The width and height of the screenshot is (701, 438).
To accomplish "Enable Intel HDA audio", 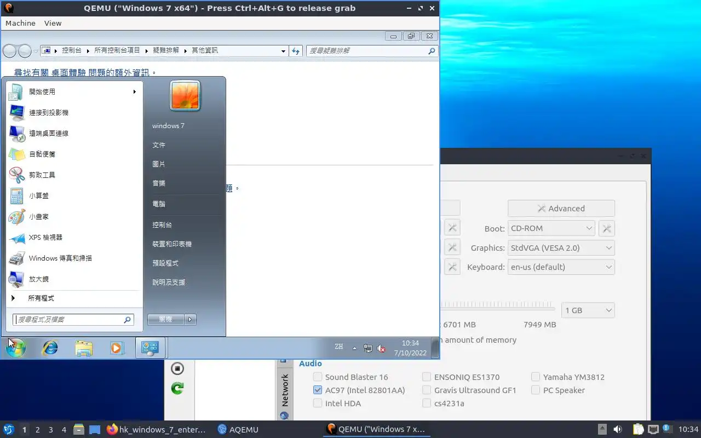I will tap(318, 404).
